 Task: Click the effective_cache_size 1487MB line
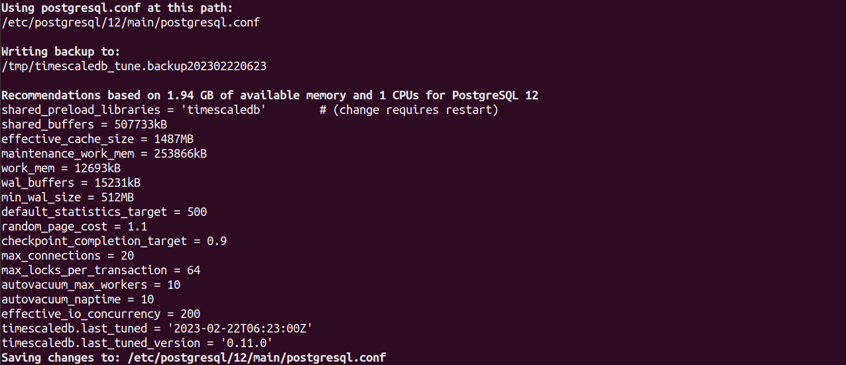click(97, 139)
